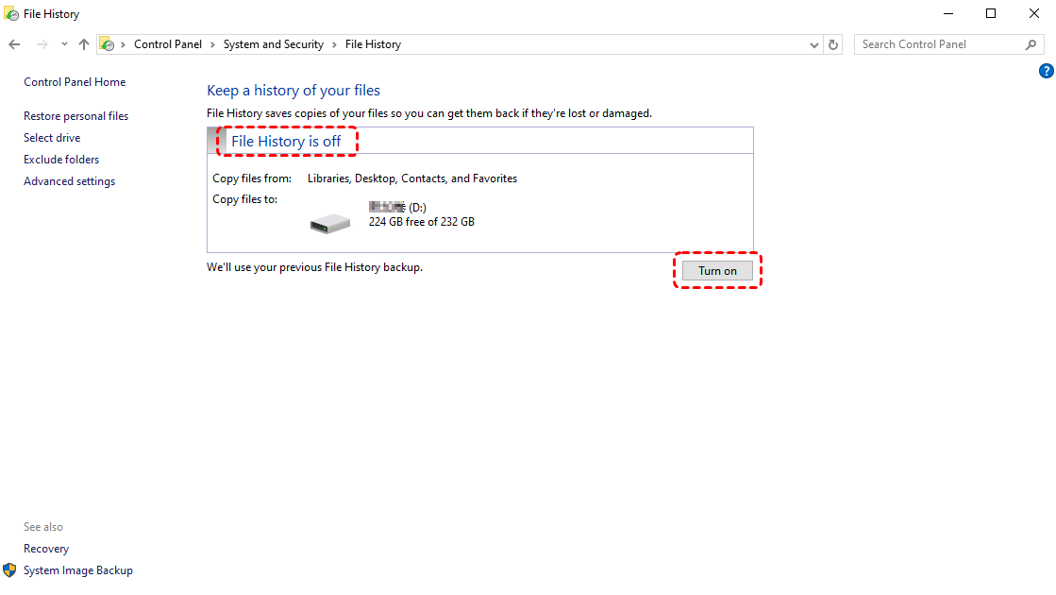Click the address bar location icon

click(108, 44)
